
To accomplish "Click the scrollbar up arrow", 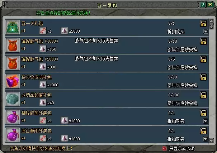I will tap(211, 21).
